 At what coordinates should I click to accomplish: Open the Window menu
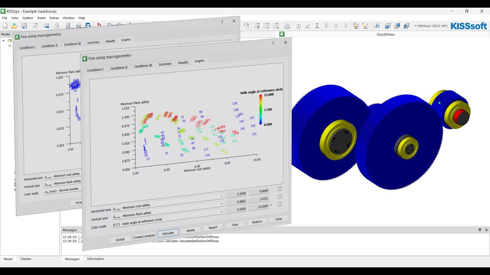pos(69,18)
